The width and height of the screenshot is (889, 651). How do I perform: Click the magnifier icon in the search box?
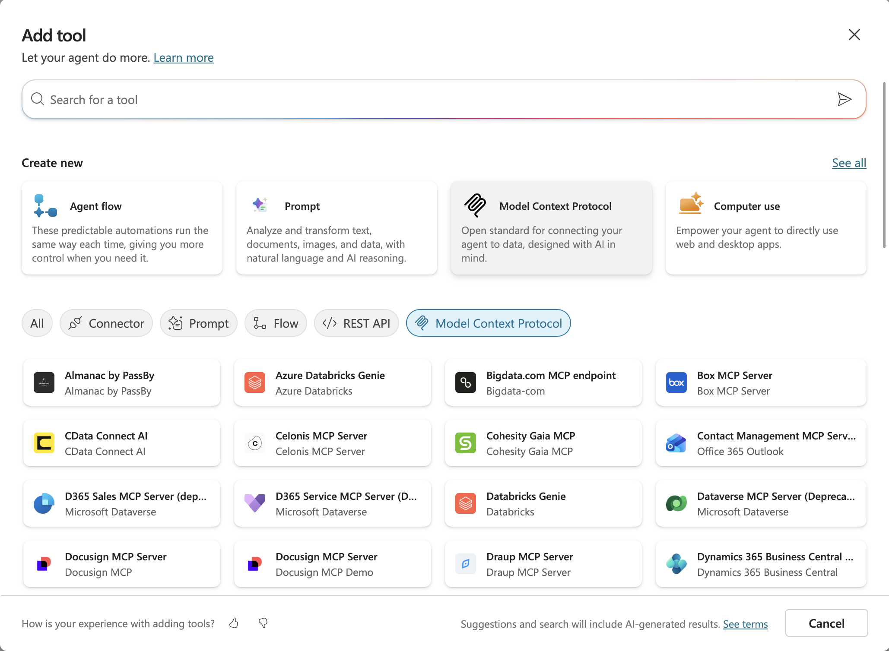[x=38, y=99]
